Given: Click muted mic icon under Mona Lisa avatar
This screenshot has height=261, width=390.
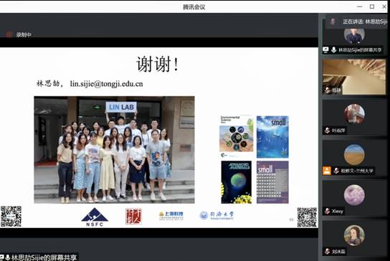Looking at the screenshot, I should 327,251.
